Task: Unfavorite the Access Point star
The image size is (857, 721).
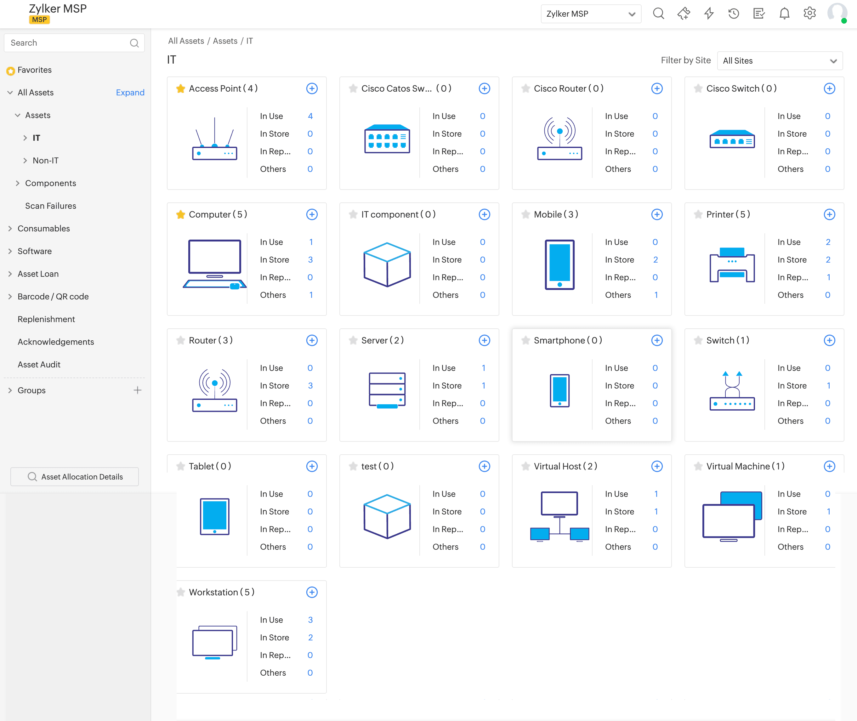Action: click(x=181, y=88)
